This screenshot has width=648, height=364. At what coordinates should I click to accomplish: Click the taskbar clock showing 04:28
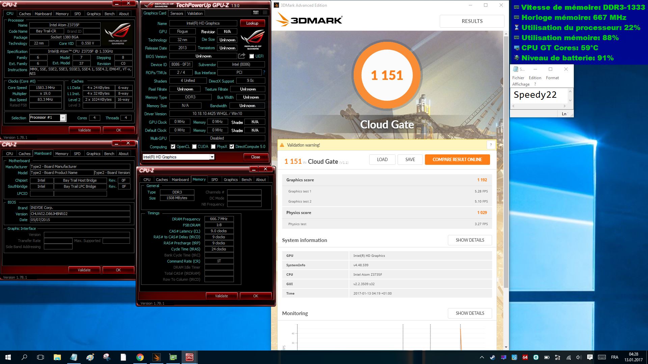pos(633,357)
